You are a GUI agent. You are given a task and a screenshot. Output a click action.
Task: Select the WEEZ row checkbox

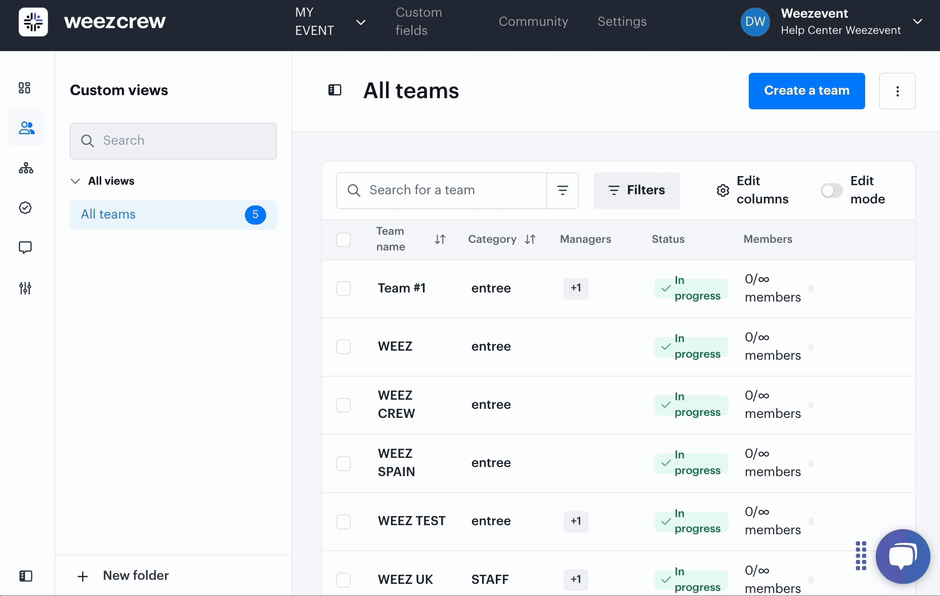[x=344, y=347]
